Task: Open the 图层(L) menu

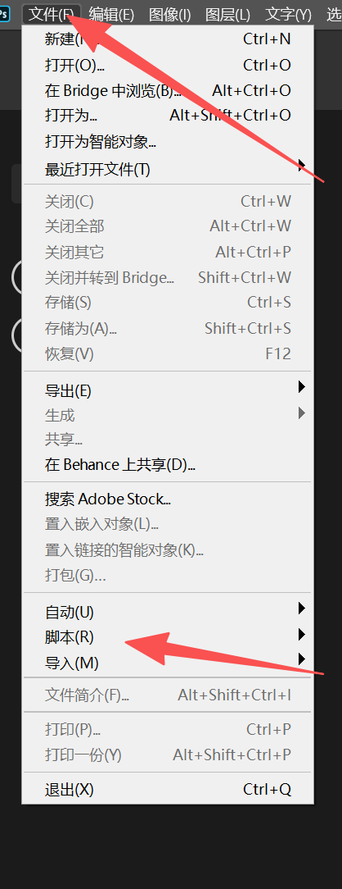Action: [227, 14]
